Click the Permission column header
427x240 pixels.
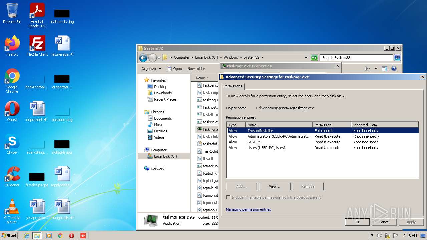click(x=332, y=125)
